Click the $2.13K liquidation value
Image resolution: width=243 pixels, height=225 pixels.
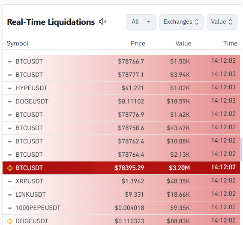coord(180,155)
